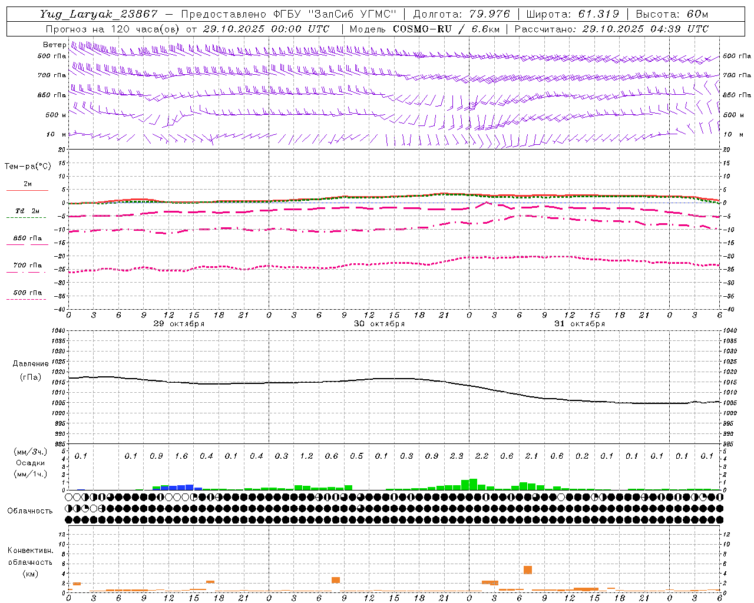Click the station title Yug_Laryak_23867
Viewport: 754px width, 603px height.
pos(99,14)
